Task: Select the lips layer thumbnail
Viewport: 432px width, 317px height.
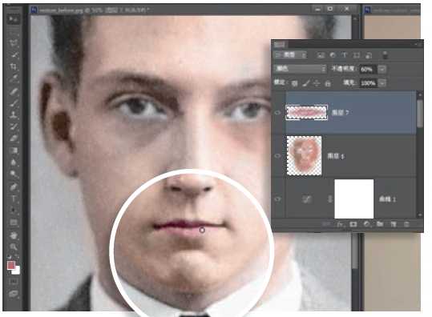Action: pyautogui.click(x=307, y=112)
